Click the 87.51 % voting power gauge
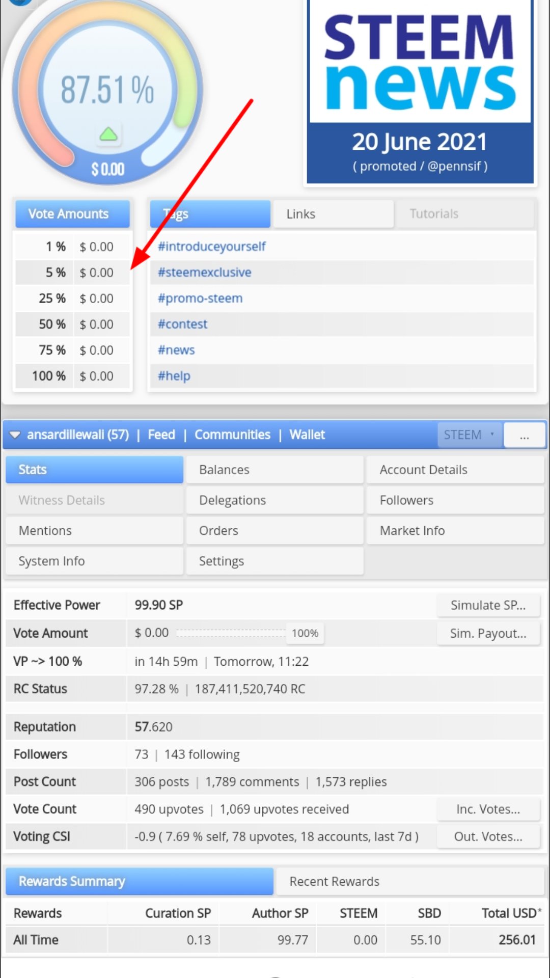Viewport: 550px width, 978px height. 107,91
